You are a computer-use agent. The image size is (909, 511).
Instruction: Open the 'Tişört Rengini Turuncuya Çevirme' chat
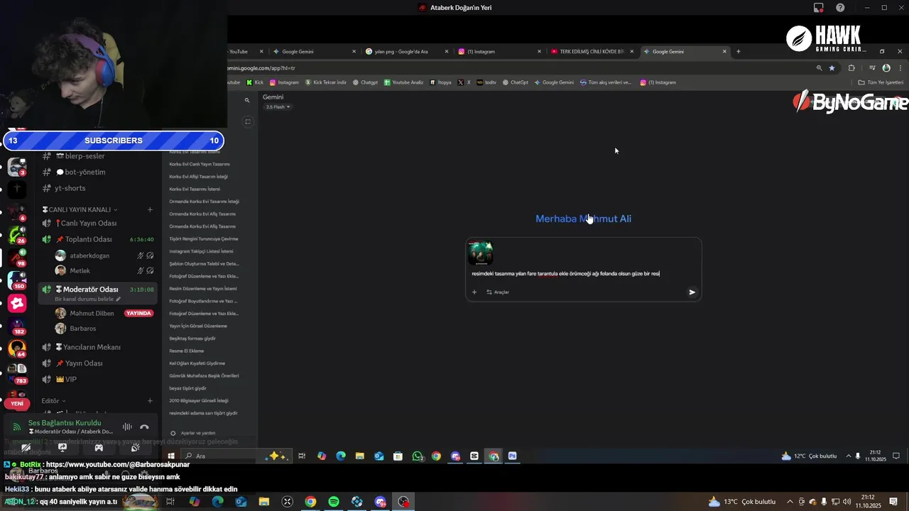(203, 238)
